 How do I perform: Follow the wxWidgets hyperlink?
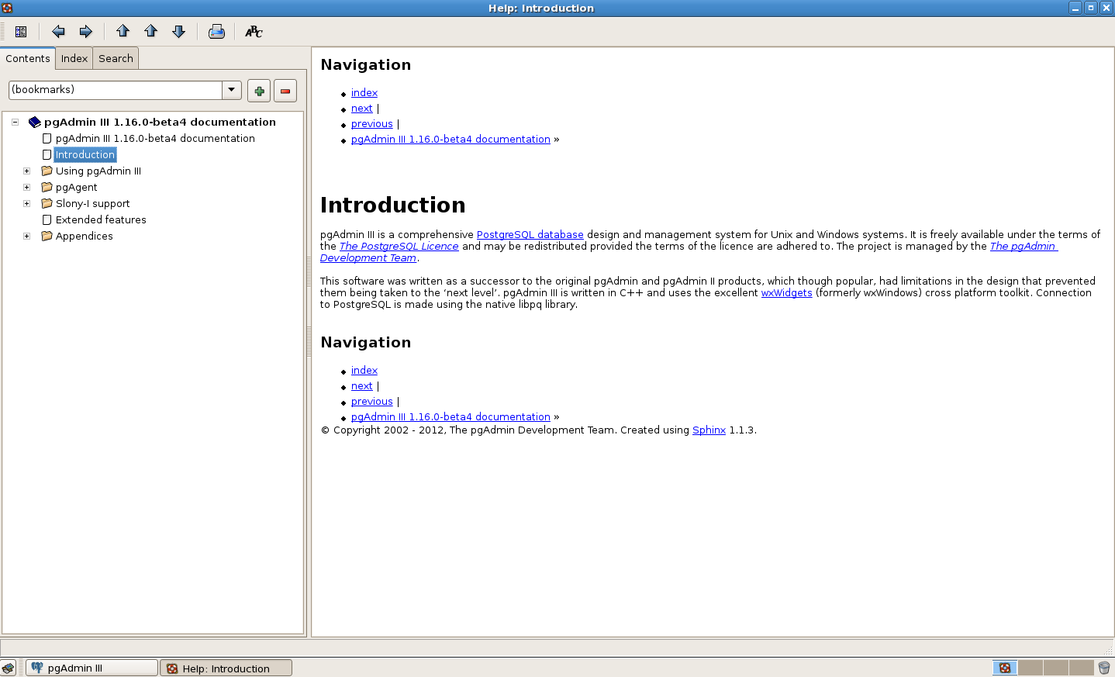click(786, 293)
